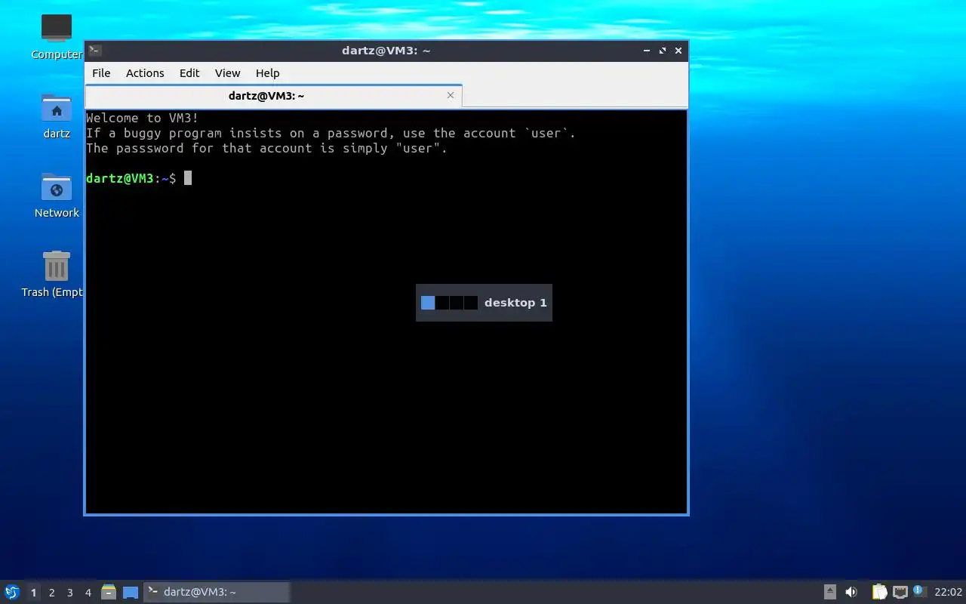Switch to workspace 3 in pager

pyautogui.click(x=69, y=593)
